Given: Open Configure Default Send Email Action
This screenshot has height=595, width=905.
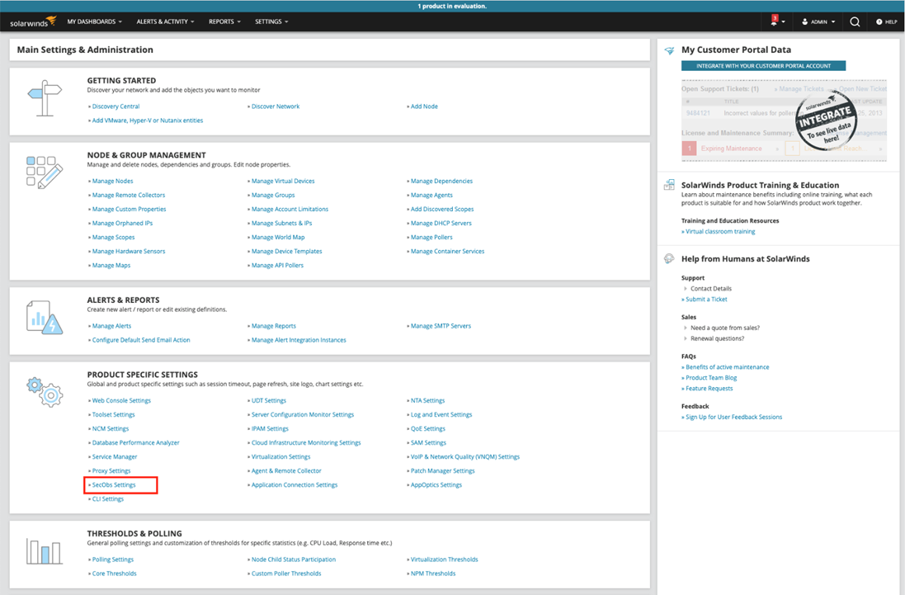Looking at the screenshot, I should point(141,341).
